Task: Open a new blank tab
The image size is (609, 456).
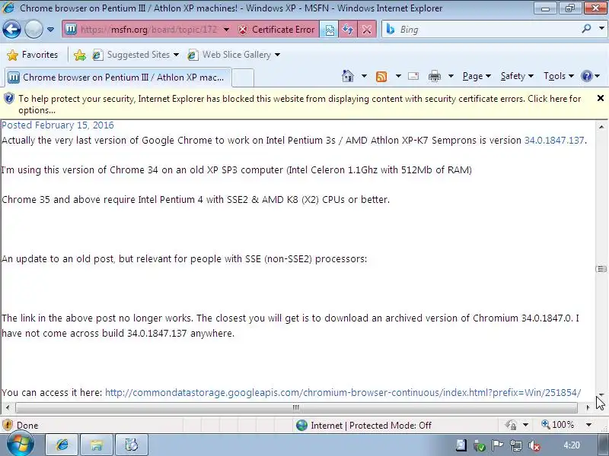Action: pos(243,78)
